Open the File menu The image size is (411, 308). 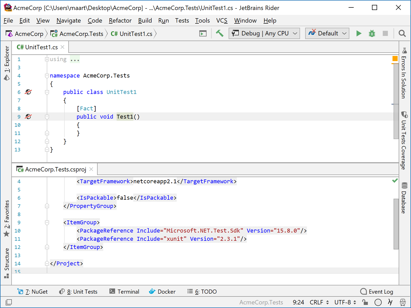(8, 21)
